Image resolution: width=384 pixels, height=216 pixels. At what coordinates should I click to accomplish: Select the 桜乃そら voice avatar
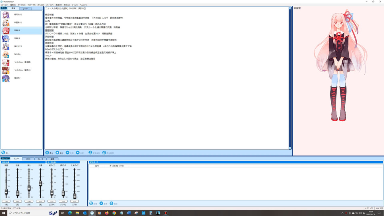pyautogui.click(x=6, y=54)
